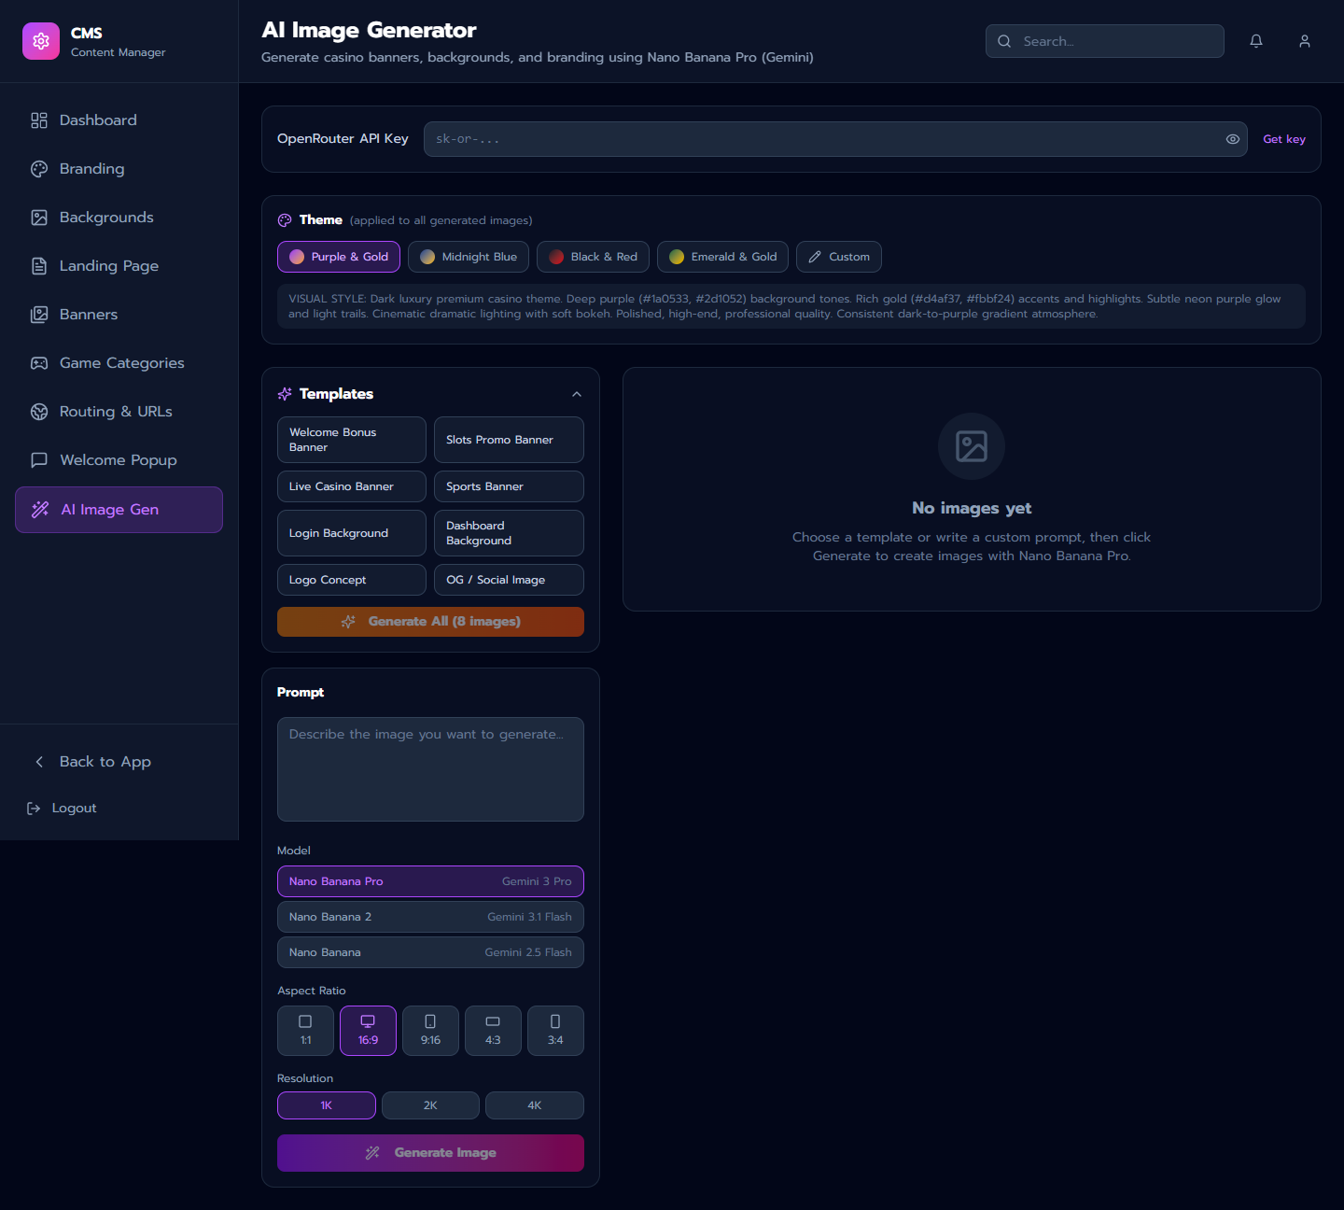Click the Back to App chevron icon
This screenshot has height=1210, width=1344.
(39, 762)
